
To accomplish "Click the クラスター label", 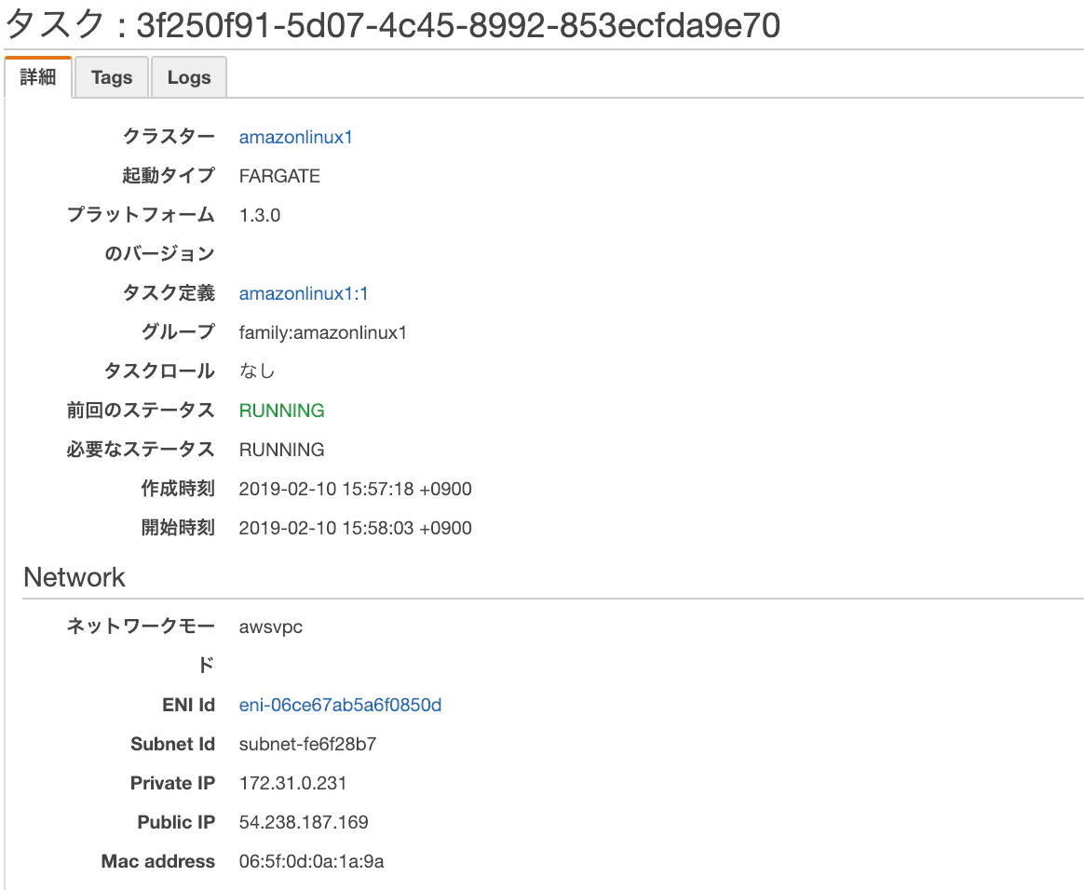I will click(169, 136).
